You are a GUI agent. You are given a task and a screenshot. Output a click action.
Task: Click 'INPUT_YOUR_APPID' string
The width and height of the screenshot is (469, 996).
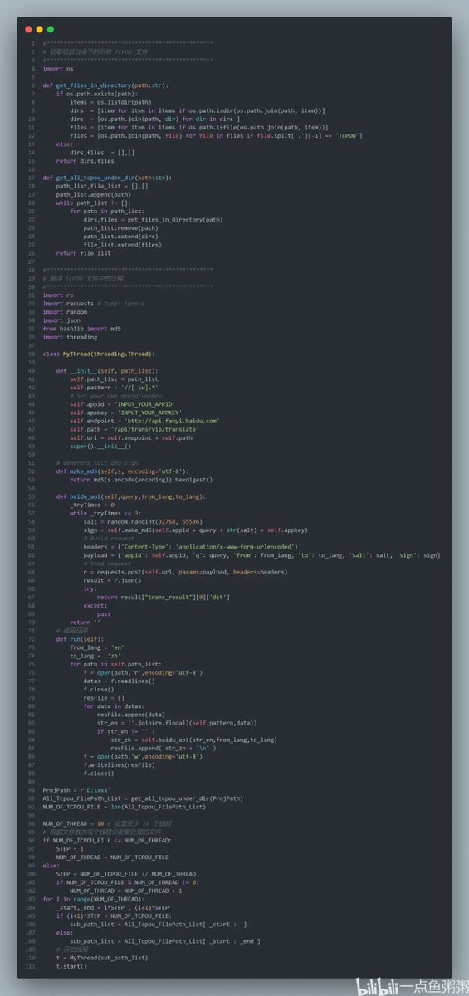(x=145, y=404)
